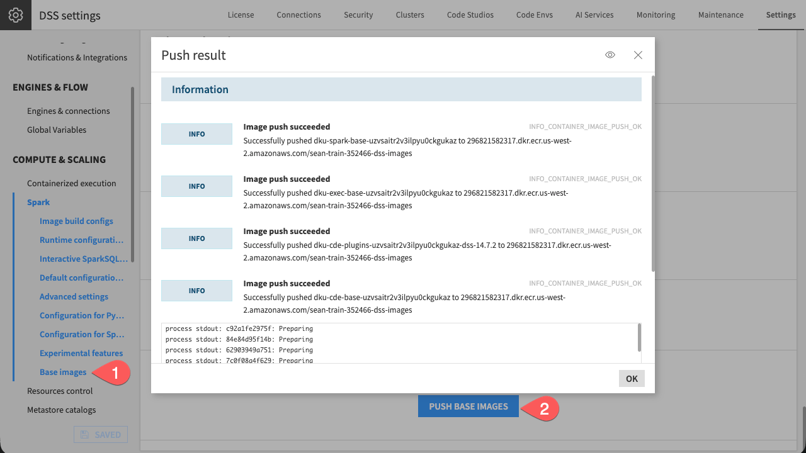Click the PUSH BASE IMAGES button
Screen dimensions: 806x453
click(x=468, y=406)
